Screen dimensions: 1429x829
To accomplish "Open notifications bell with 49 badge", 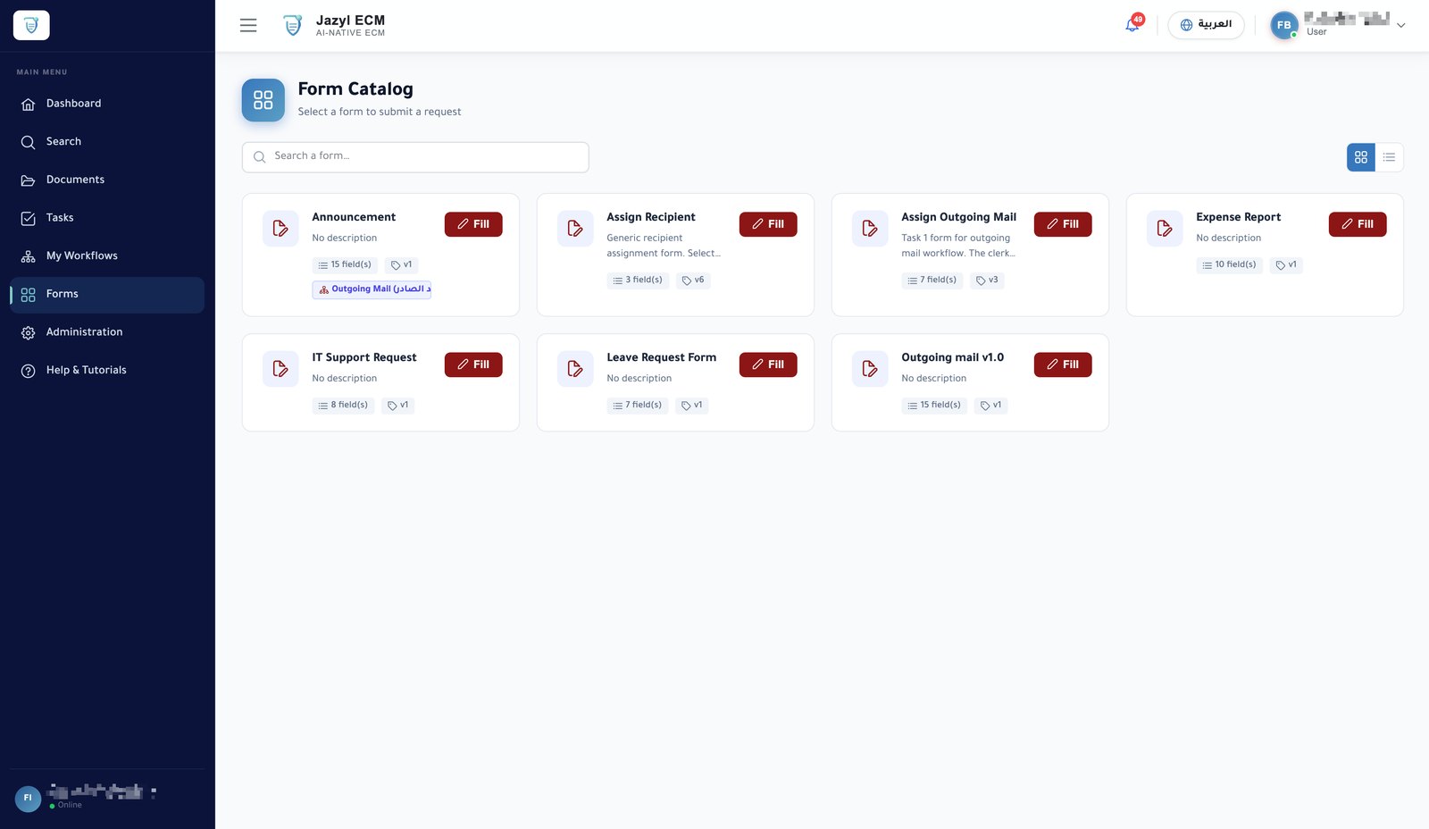I will click(x=1132, y=25).
